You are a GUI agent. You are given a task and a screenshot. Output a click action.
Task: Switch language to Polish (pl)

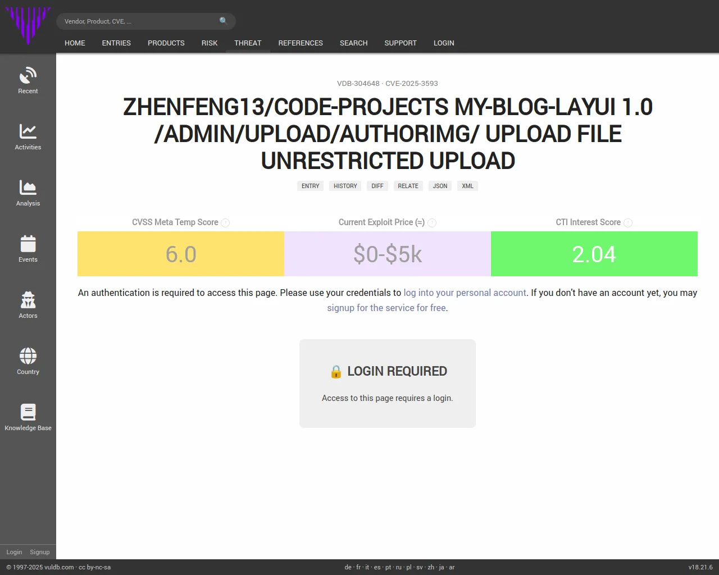tap(409, 567)
